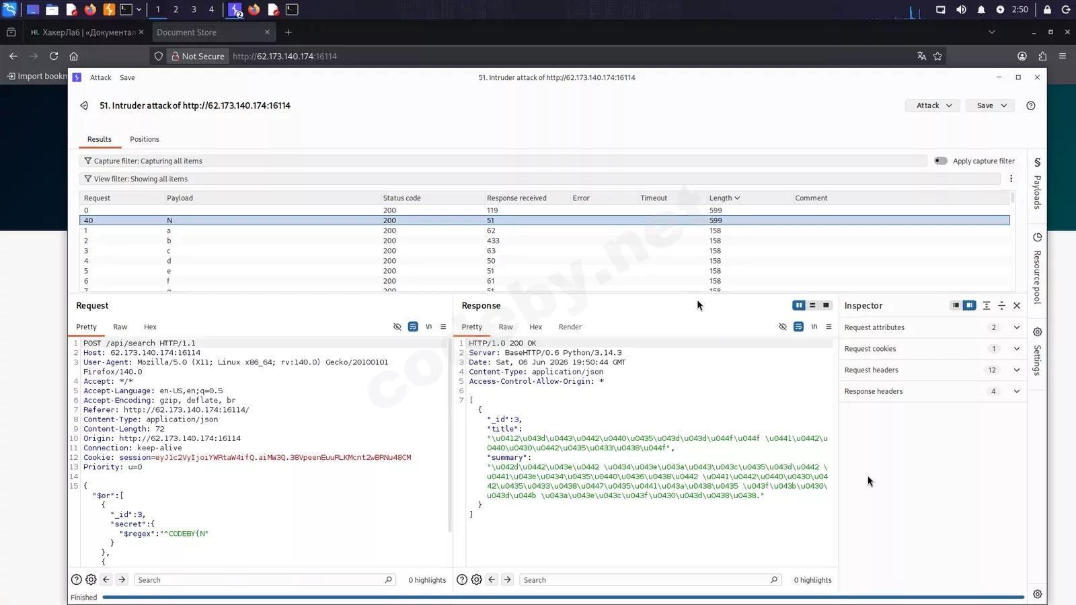Image resolution: width=1076 pixels, height=605 pixels.
Task: Open the Attack menu in the title bar
Action: tap(101, 77)
